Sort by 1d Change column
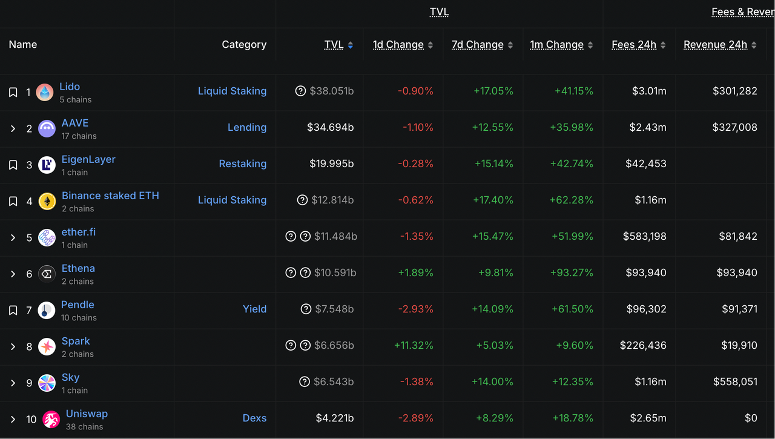Viewport: 775px width, 439px height. (403, 45)
